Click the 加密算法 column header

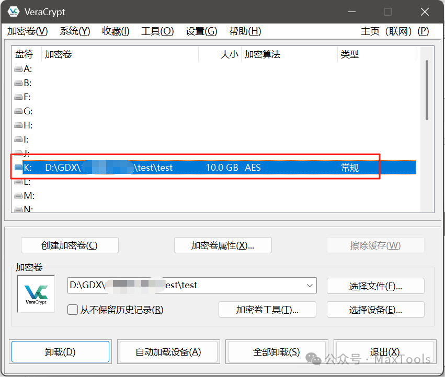tap(290, 54)
